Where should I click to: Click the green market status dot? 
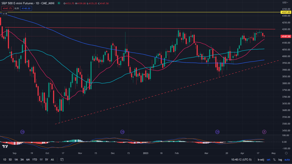[59, 3]
